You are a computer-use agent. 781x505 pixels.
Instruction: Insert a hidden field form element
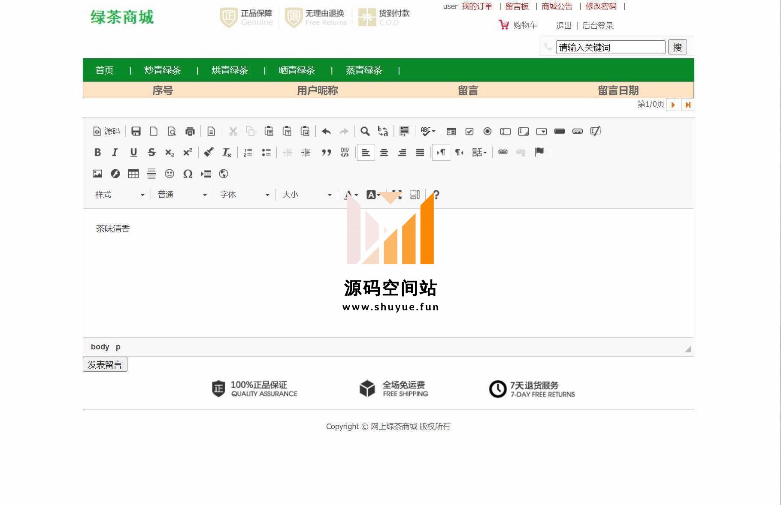pyautogui.click(x=596, y=131)
